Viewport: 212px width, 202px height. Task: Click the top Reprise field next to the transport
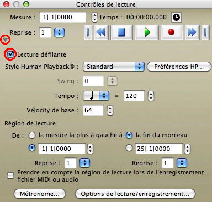pos(45,32)
